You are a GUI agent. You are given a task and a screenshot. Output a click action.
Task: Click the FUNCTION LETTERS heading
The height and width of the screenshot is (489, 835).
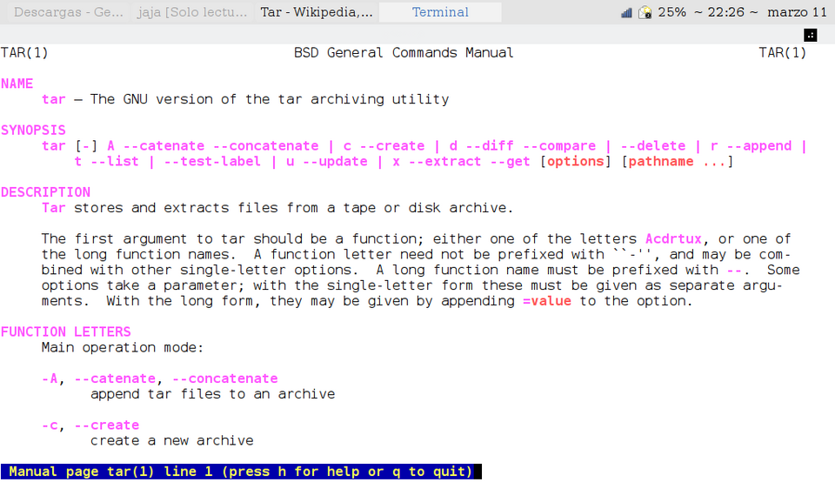(x=65, y=332)
